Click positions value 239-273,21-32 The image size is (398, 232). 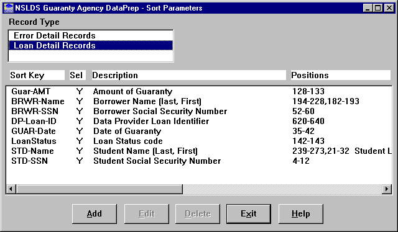click(321, 151)
